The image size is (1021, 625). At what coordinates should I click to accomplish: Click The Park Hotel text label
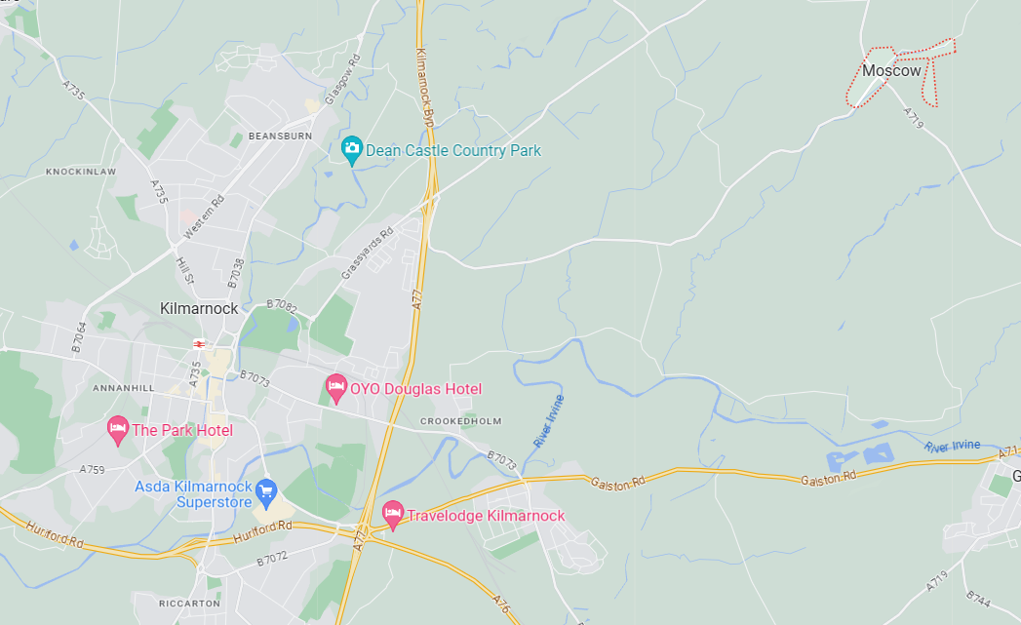(x=182, y=430)
